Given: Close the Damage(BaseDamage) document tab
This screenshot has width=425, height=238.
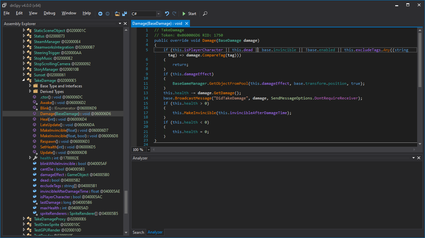Looking at the screenshot, I should [x=187, y=23].
